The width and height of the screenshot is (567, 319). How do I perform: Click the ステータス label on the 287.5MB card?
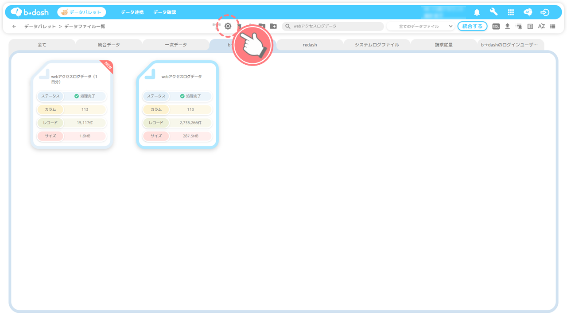(156, 96)
